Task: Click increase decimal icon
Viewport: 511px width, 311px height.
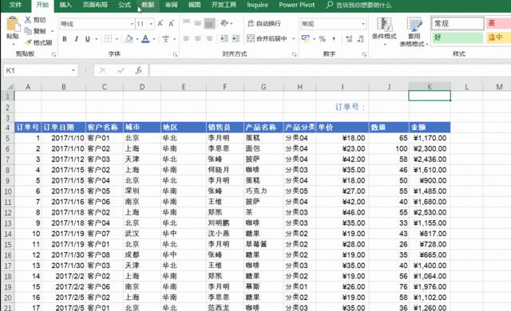Action: [x=349, y=39]
